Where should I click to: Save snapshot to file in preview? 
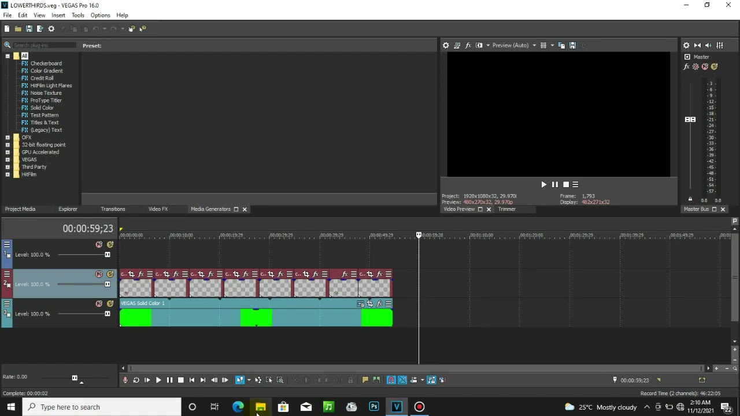[572, 45]
